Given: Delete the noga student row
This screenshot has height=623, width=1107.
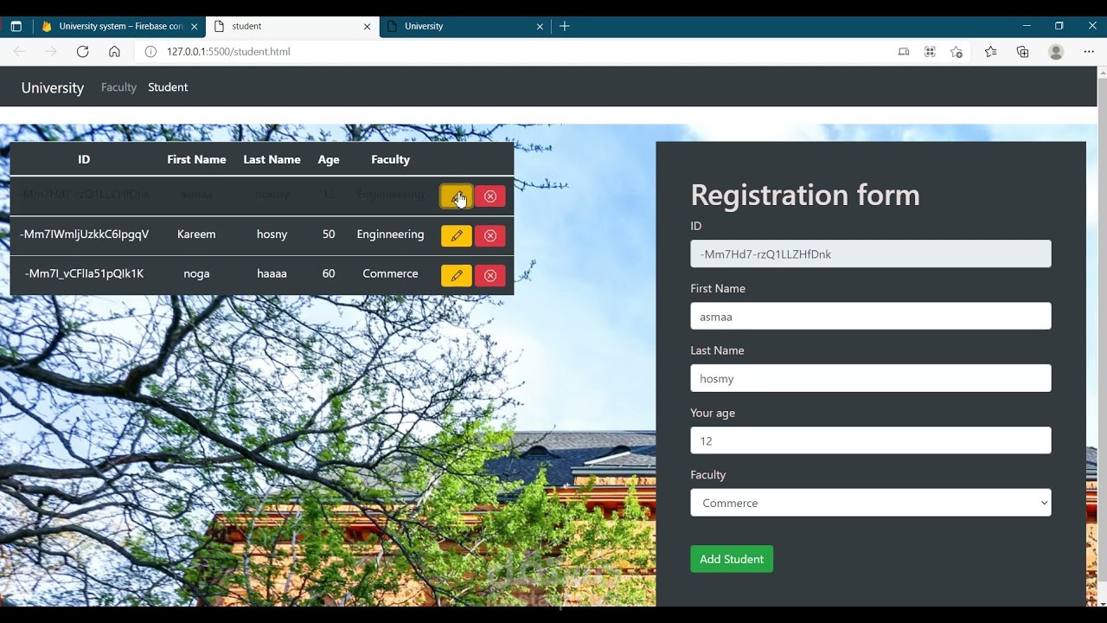Looking at the screenshot, I should coord(490,275).
